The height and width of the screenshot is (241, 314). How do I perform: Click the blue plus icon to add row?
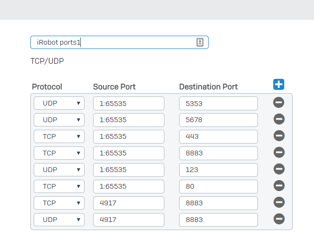278,85
